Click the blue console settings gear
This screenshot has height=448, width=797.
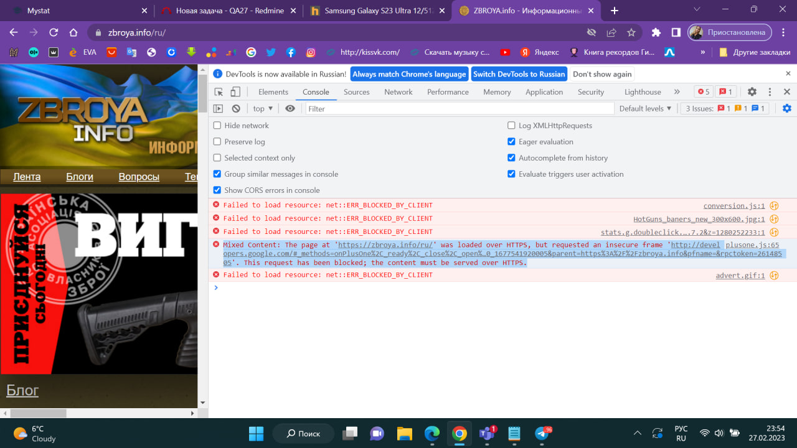787,108
